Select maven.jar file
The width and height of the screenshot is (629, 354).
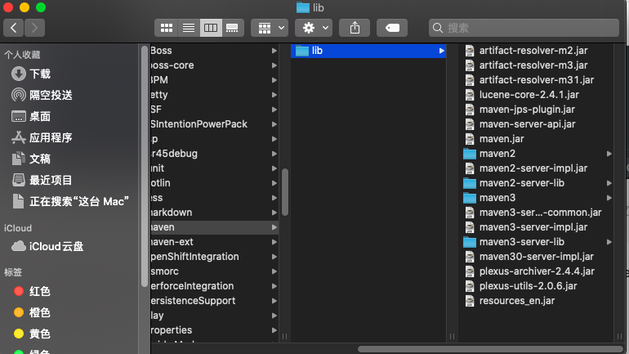click(494, 139)
